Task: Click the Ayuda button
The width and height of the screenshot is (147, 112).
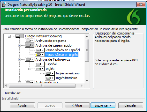Action: click(22, 105)
